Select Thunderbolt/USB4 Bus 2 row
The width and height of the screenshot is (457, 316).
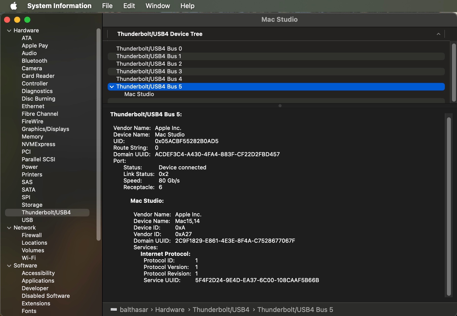(x=276, y=64)
